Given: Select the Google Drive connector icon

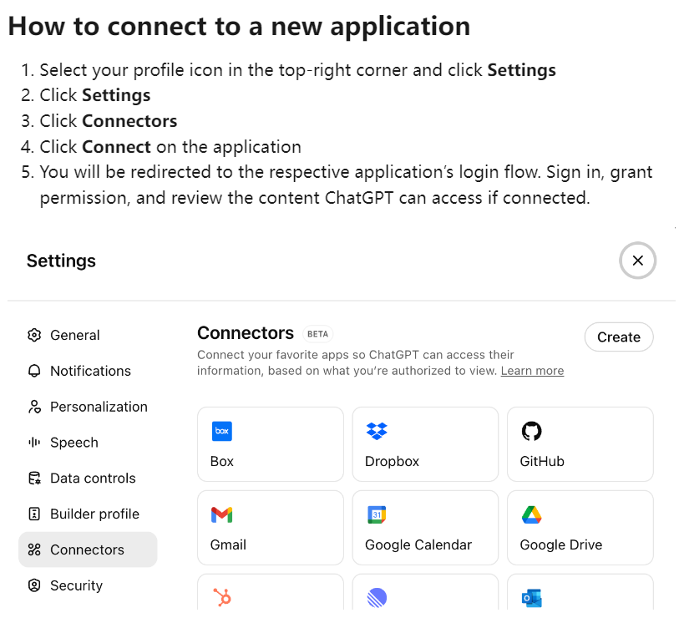Looking at the screenshot, I should click(x=531, y=514).
